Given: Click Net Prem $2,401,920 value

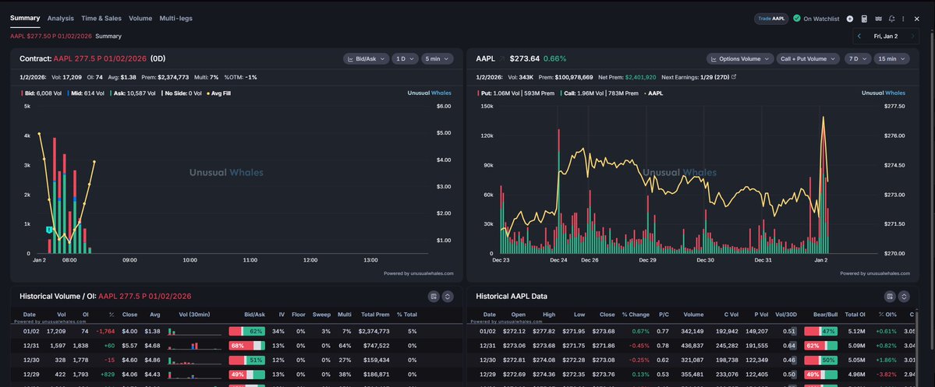Looking at the screenshot, I should tap(640, 77).
